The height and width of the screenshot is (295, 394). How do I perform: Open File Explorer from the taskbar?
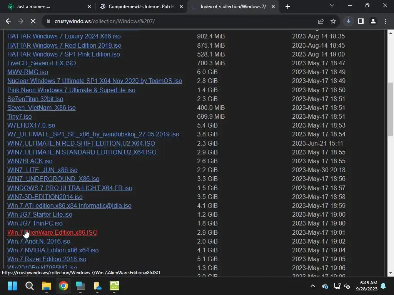tap(47, 286)
